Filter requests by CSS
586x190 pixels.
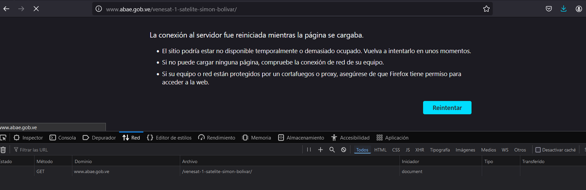(396, 150)
